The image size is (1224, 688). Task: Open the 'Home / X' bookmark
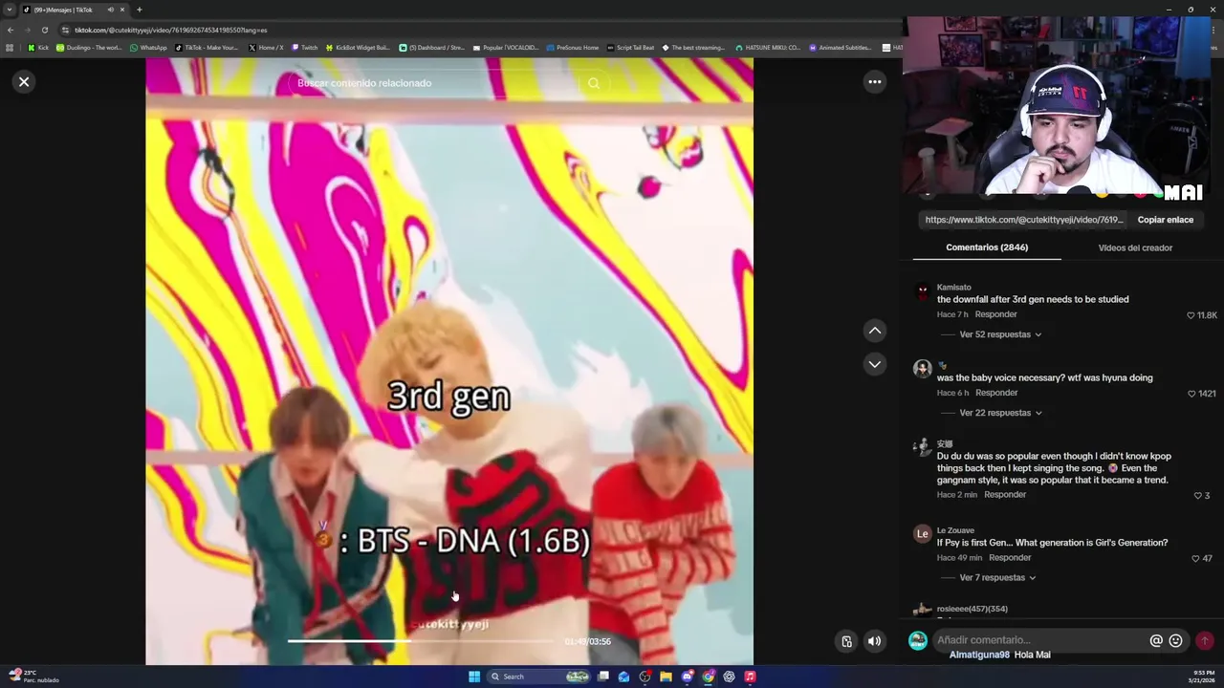click(266, 48)
